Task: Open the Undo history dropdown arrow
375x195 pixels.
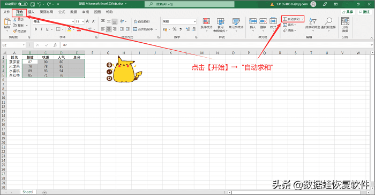Action: 43,4
